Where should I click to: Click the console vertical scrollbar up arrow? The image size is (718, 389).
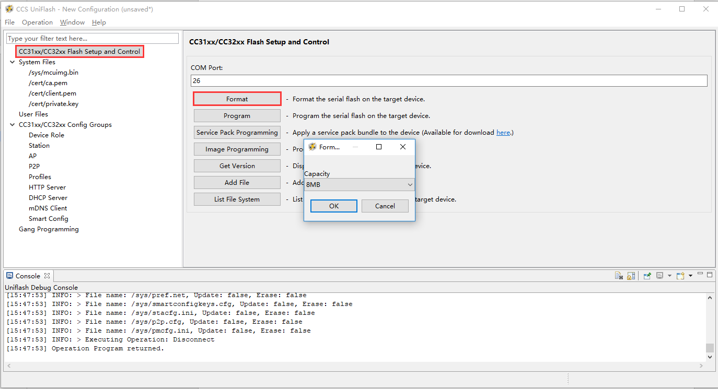coord(710,298)
